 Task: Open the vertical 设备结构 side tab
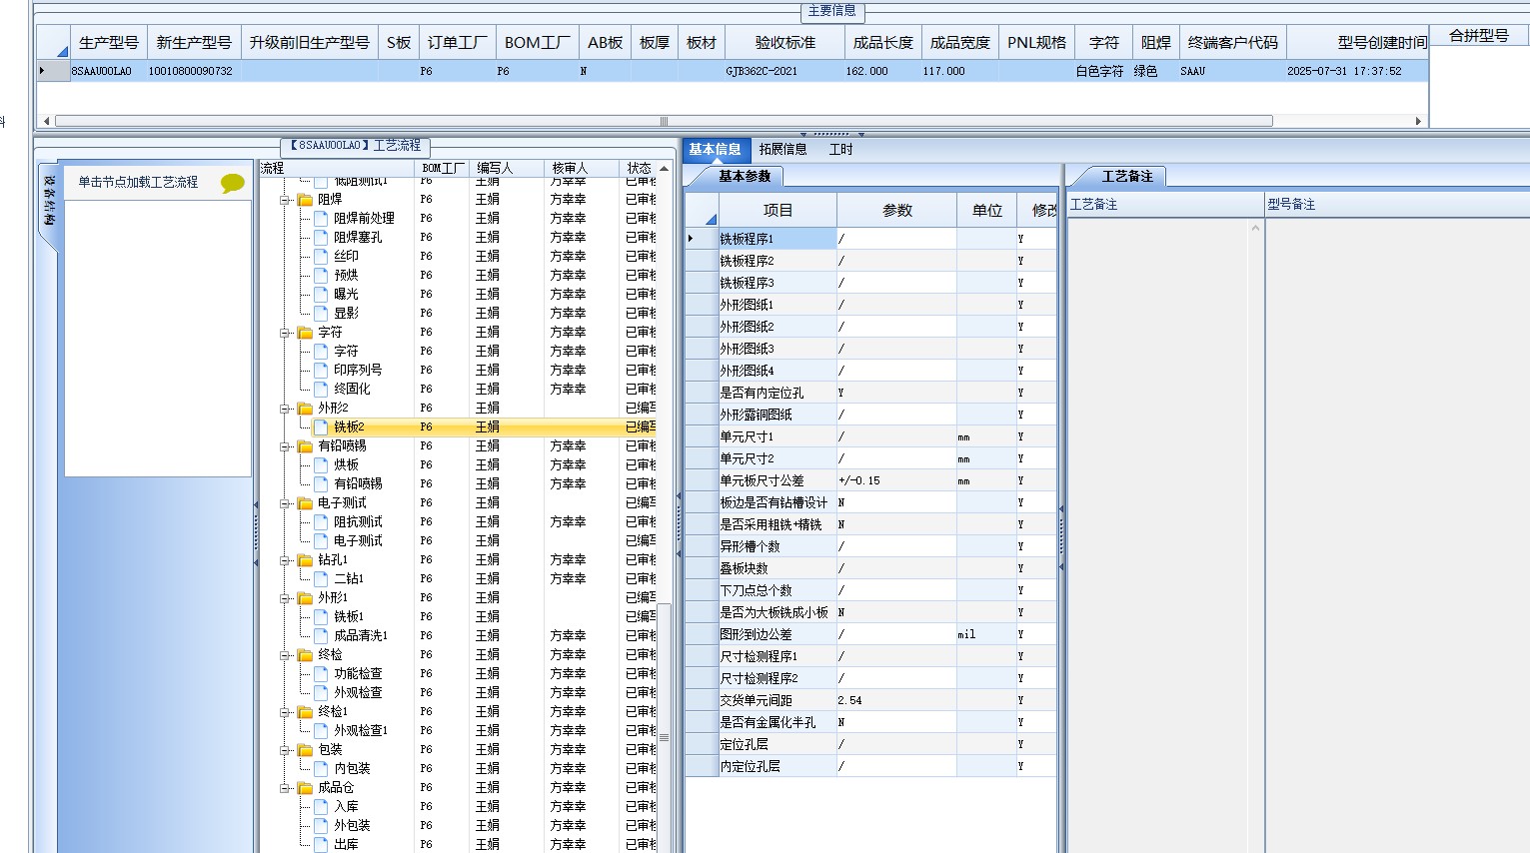pyautogui.click(x=49, y=201)
